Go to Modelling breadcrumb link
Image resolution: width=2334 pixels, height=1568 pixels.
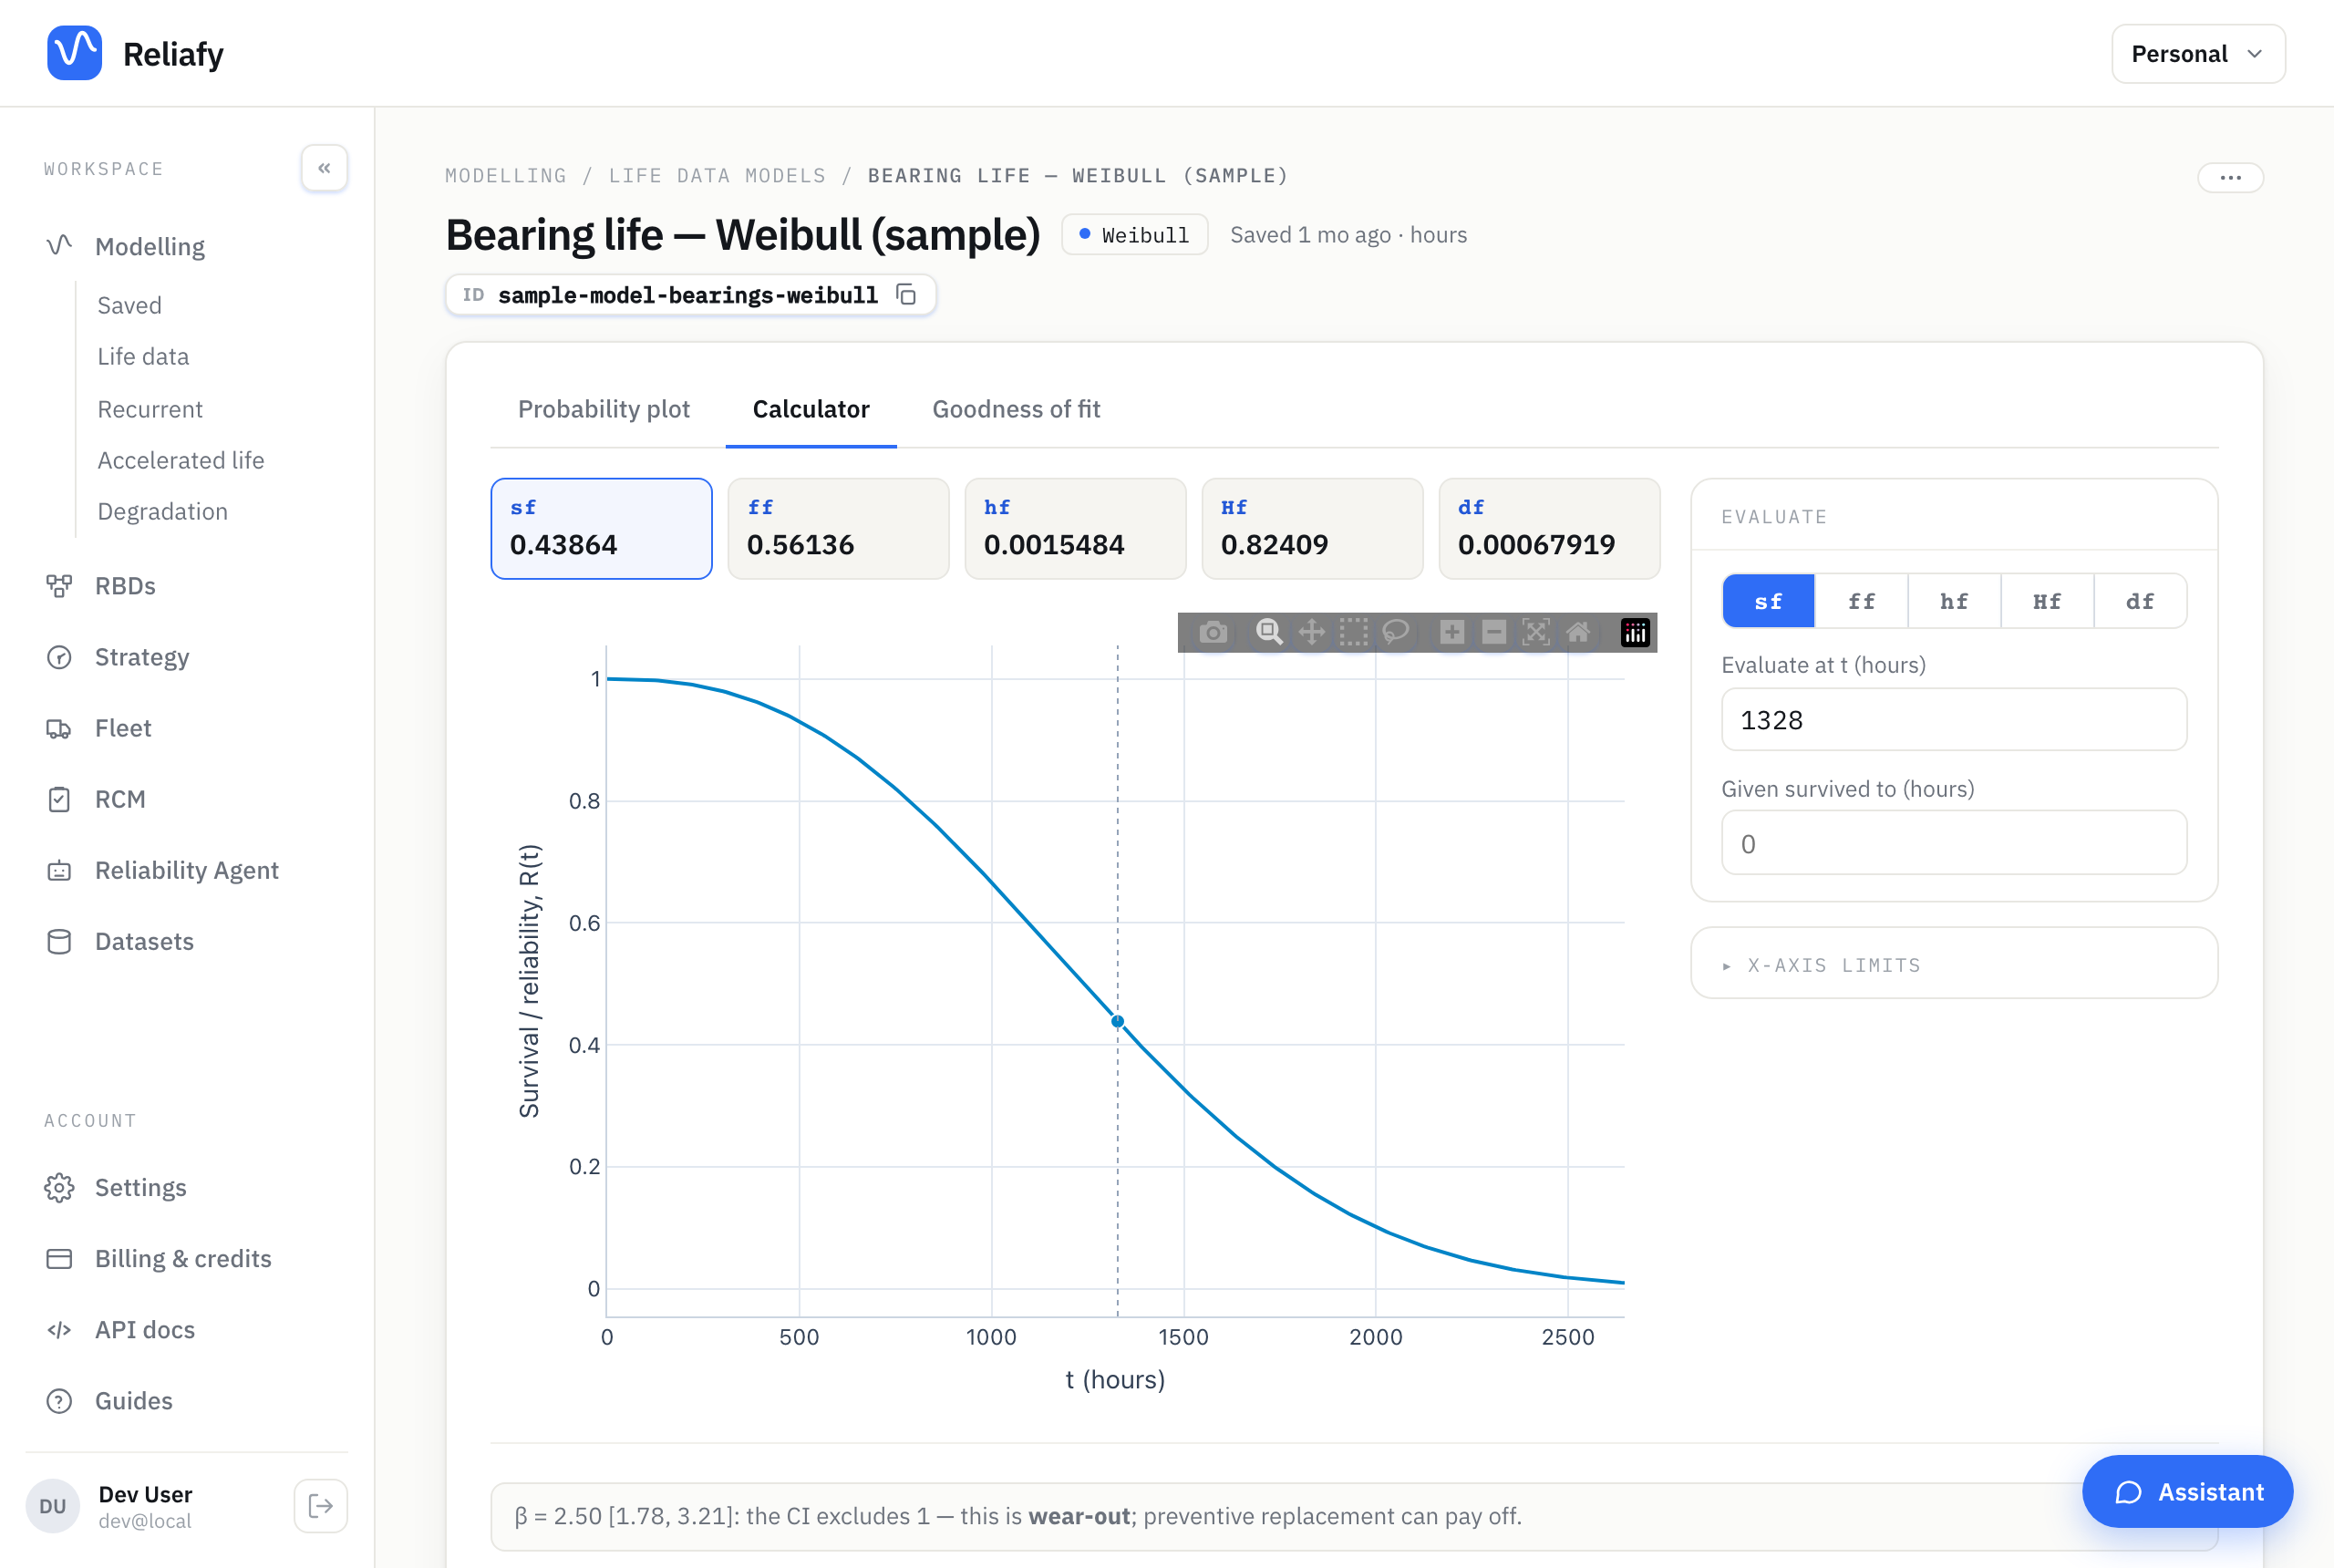(506, 176)
